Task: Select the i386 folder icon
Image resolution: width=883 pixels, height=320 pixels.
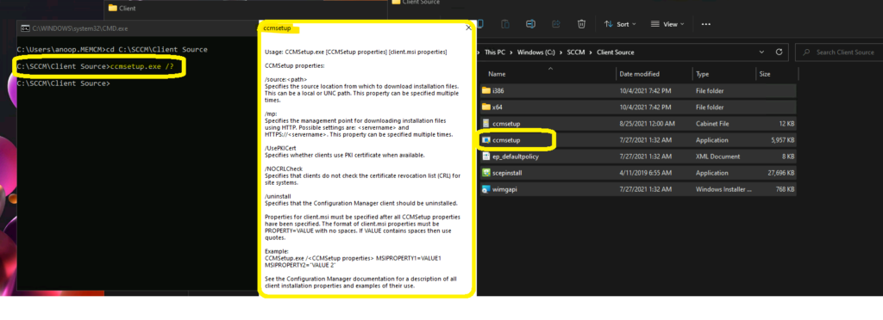Action: click(x=486, y=90)
